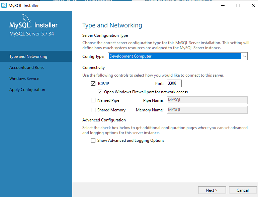Check Show Advanced and Logging Options
The height and width of the screenshot is (197, 258).
pos(93,140)
